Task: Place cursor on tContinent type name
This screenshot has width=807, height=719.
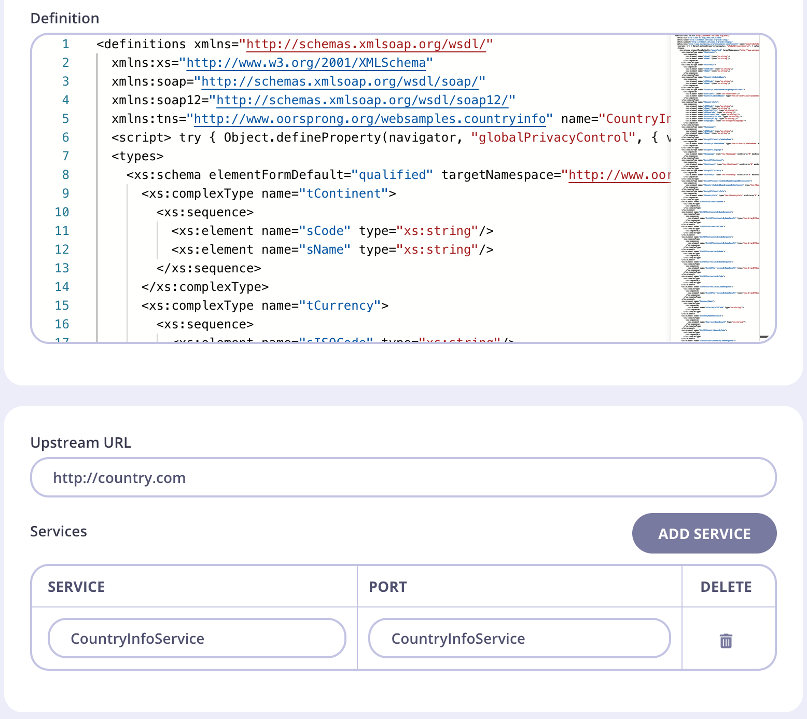Action: coord(344,193)
